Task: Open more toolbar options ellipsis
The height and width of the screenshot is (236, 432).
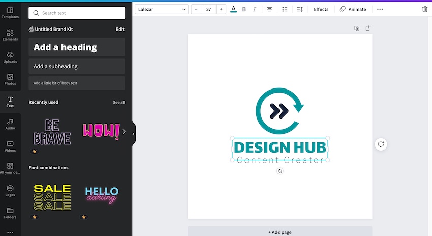Action: tap(380, 9)
